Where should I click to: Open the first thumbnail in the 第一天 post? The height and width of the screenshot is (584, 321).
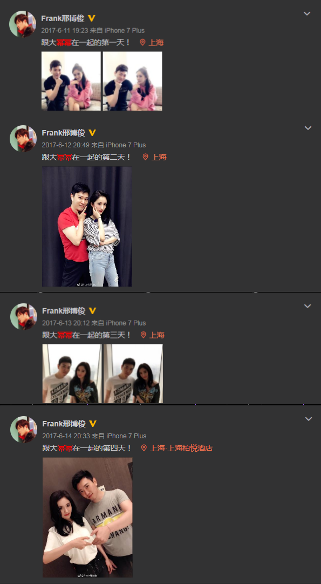click(x=71, y=81)
